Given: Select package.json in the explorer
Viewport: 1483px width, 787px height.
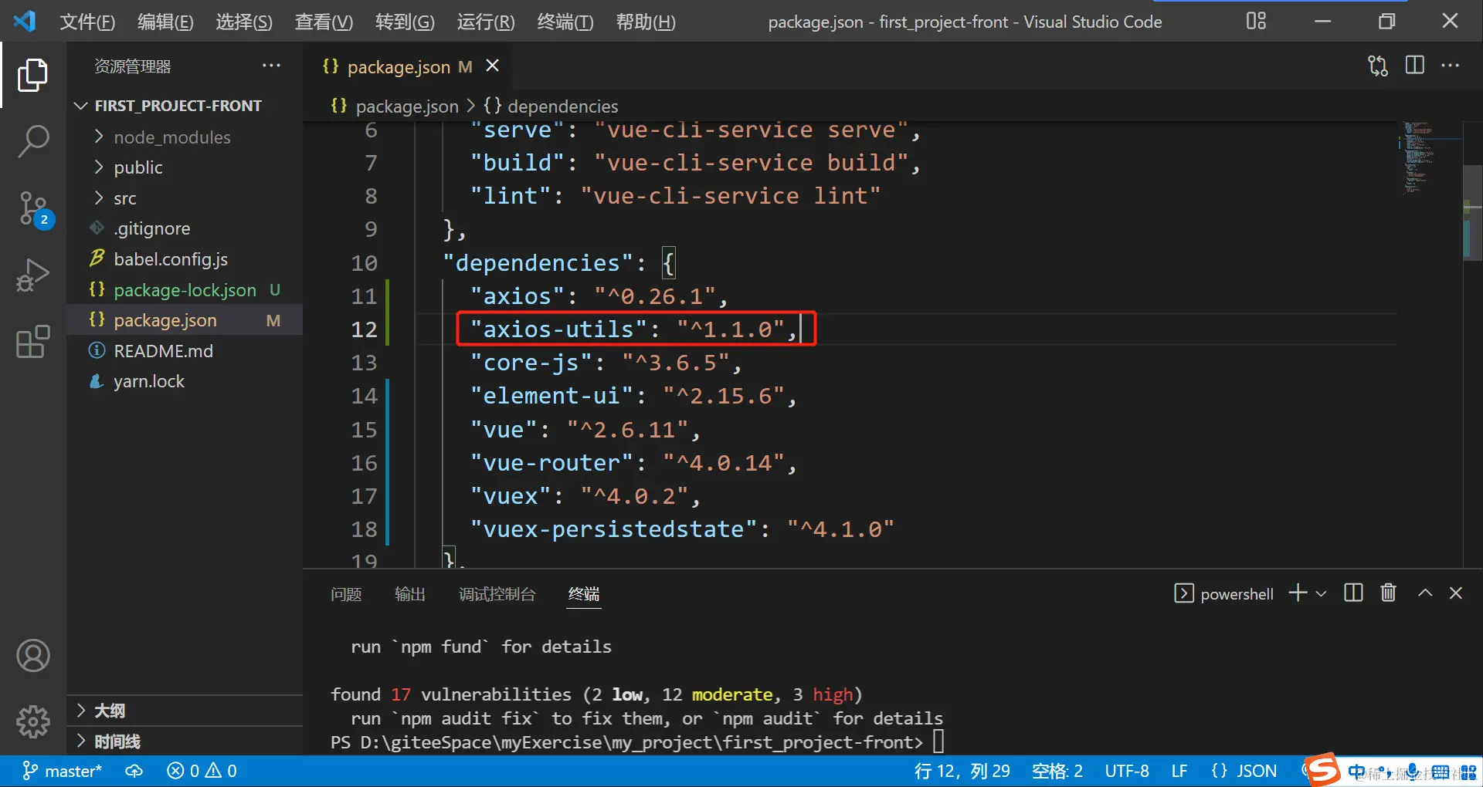Looking at the screenshot, I should (185, 320).
